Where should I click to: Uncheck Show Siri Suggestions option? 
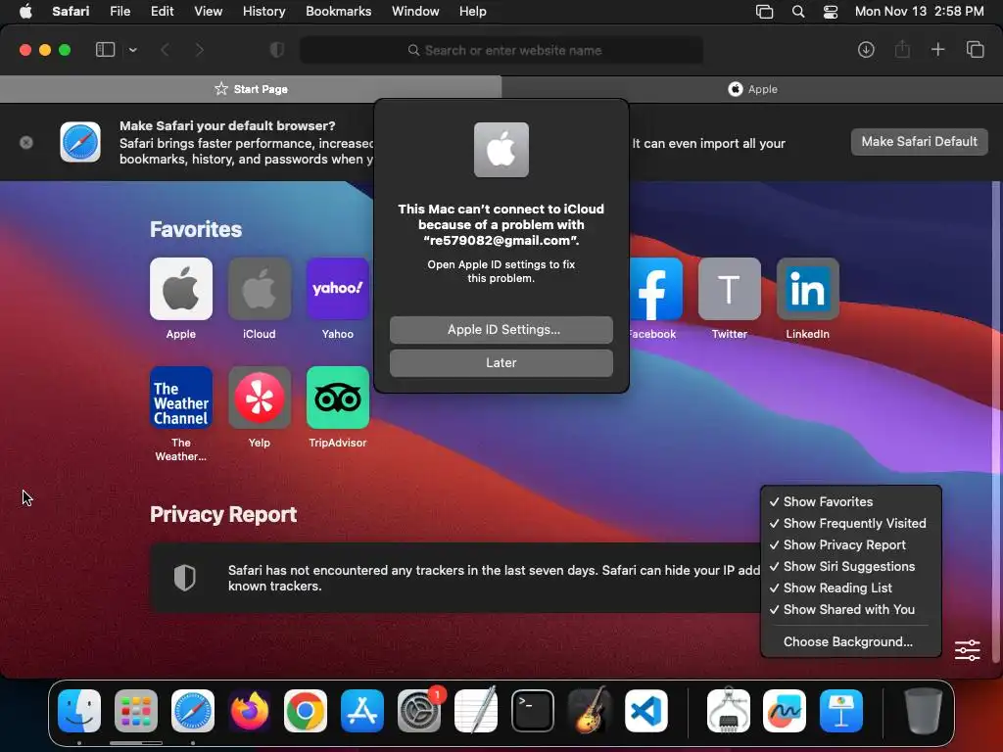click(851, 567)
